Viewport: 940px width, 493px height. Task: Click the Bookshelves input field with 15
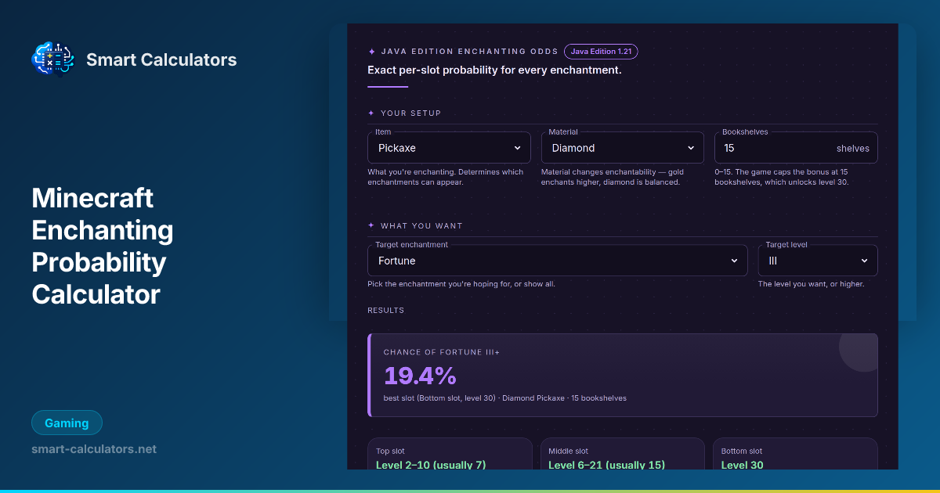(796, 148)
